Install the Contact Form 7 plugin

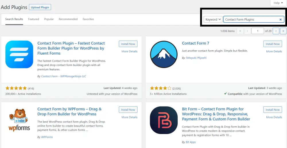[x=273, y=44]
